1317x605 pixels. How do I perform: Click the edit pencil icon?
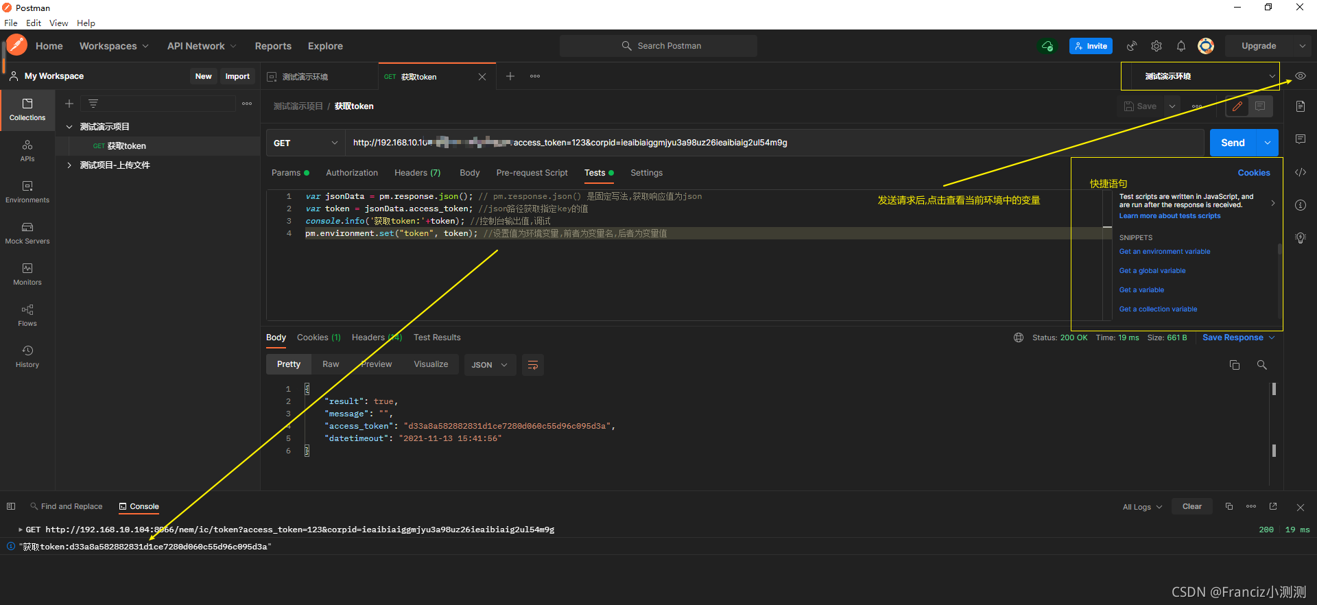click(1237, 106)
